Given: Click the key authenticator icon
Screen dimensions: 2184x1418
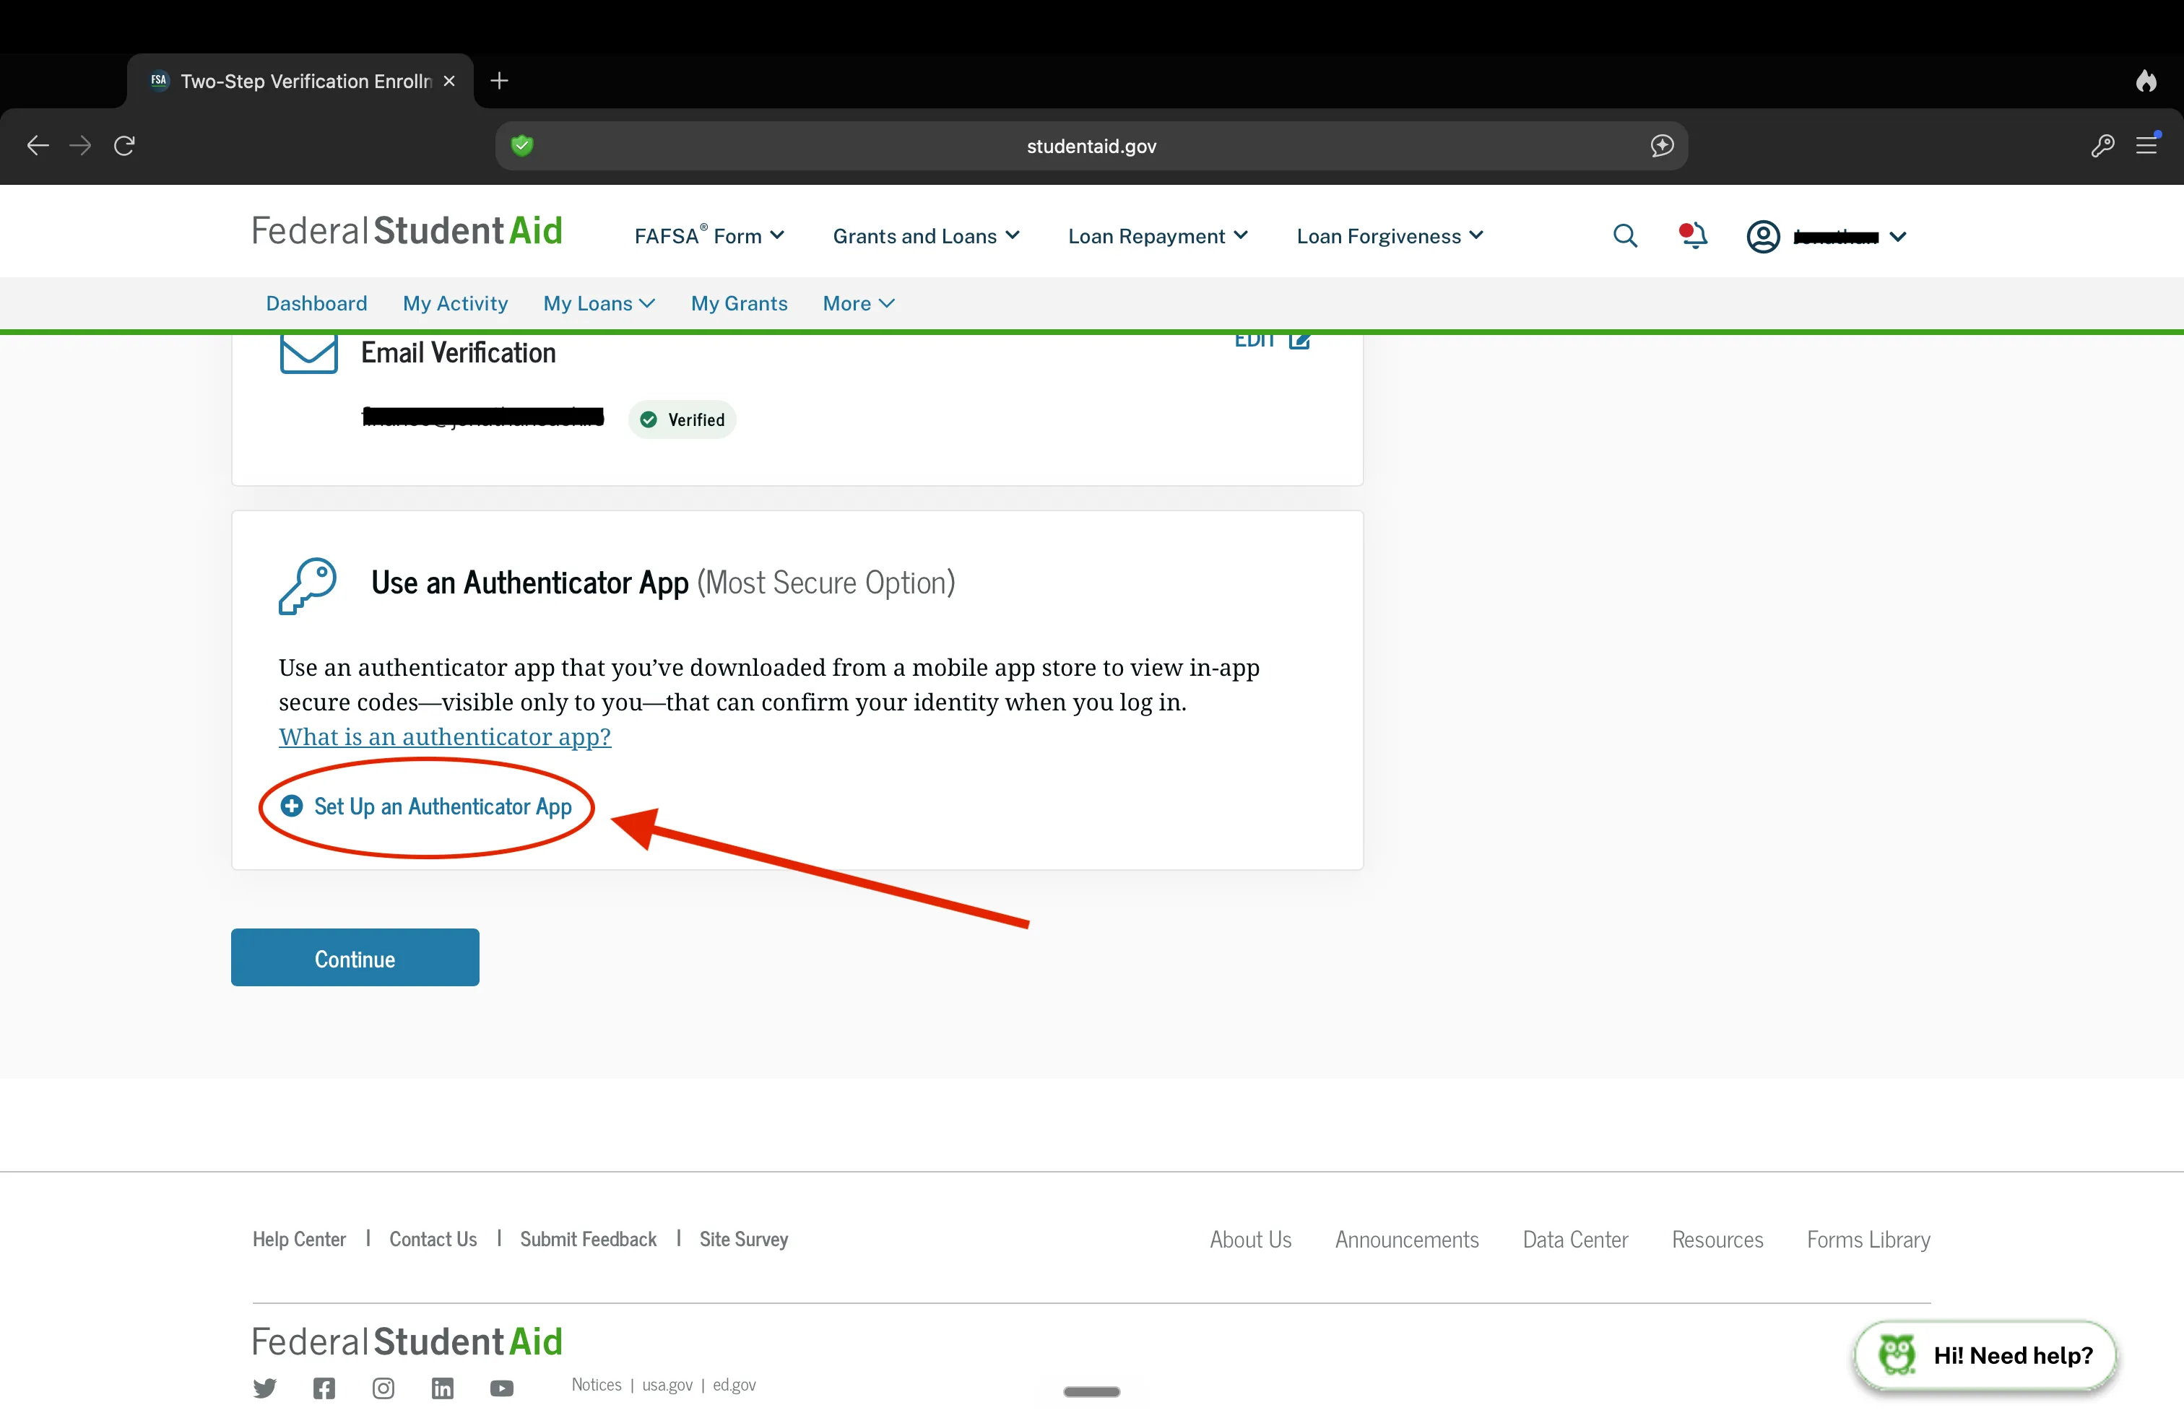Looking at the screenshot, I should (308, 585).
